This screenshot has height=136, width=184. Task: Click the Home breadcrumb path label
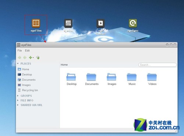pos(64,65)
